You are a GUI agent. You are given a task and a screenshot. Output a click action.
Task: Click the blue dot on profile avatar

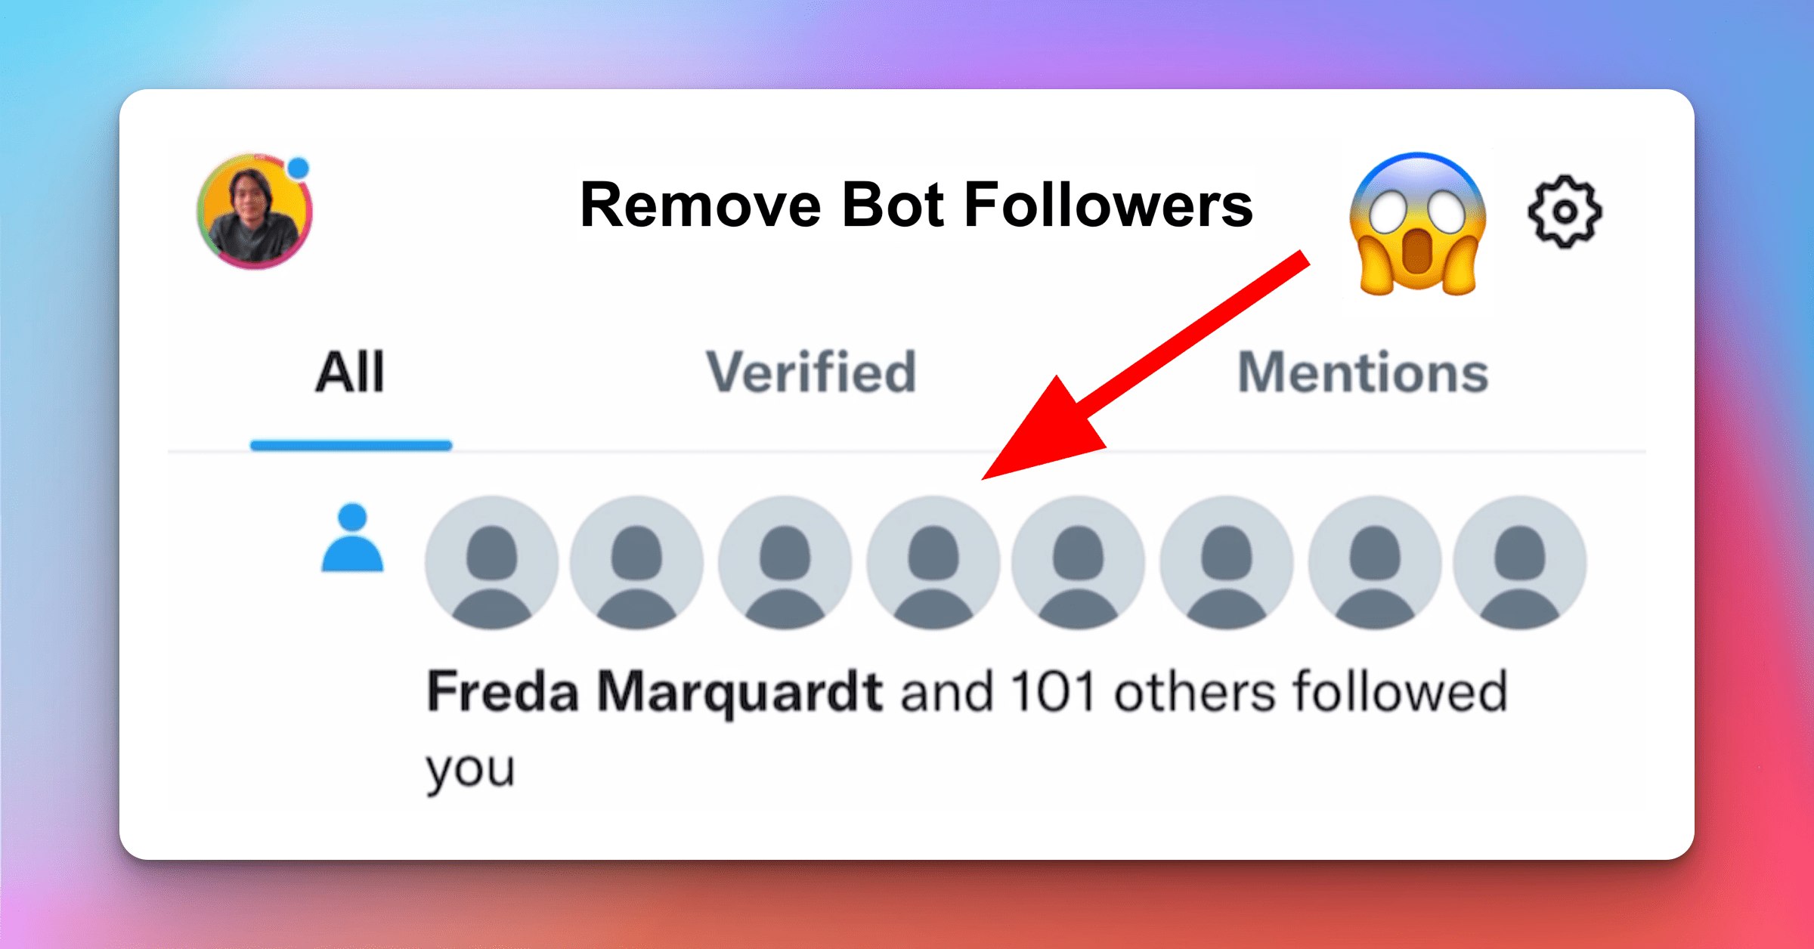pos(299,168)
